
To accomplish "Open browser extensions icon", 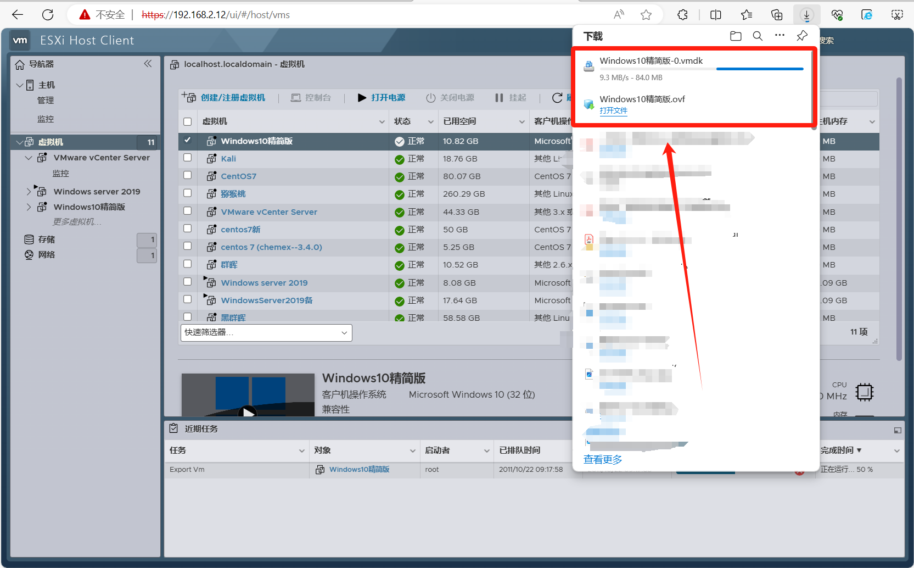I will click(682, 15).
